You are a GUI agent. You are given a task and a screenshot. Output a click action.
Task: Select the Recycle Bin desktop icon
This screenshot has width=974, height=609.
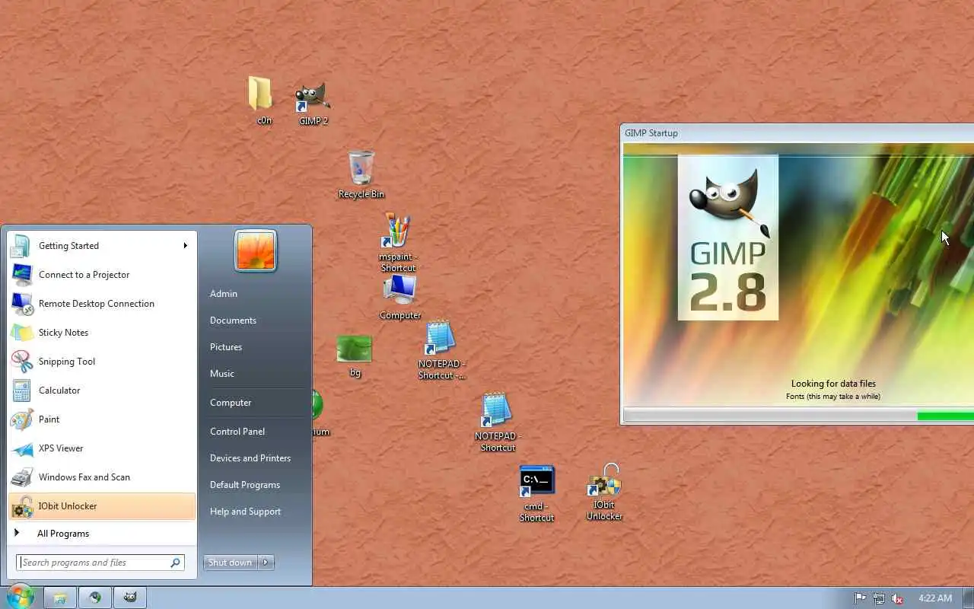pos(361,174)
